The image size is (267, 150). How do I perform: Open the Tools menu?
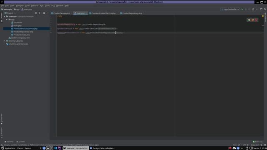[47, 5]
